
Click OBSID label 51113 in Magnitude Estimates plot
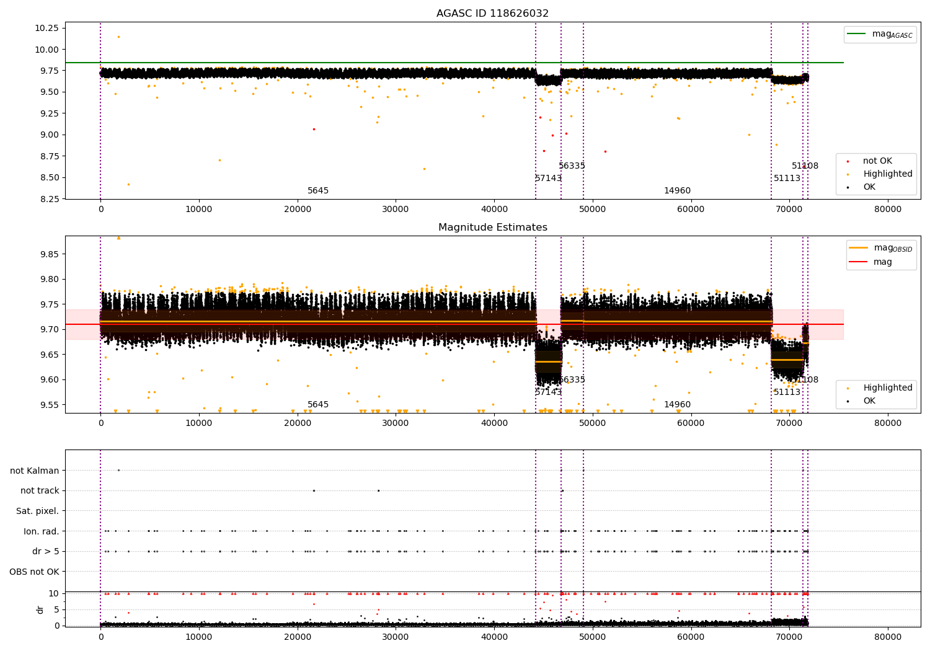787,392
